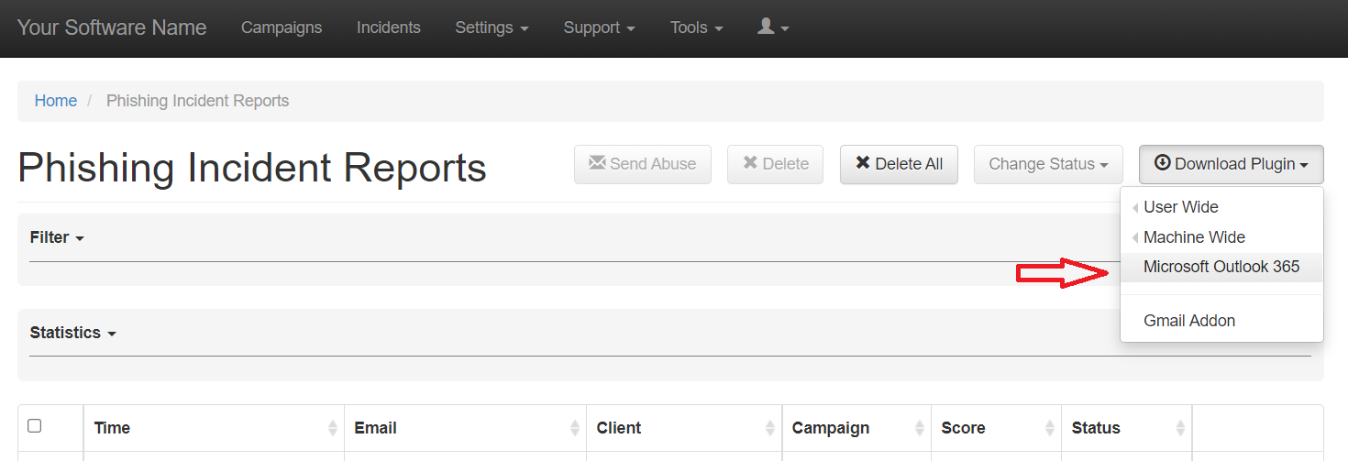Click the Download Plugin button

(1232, 164)
